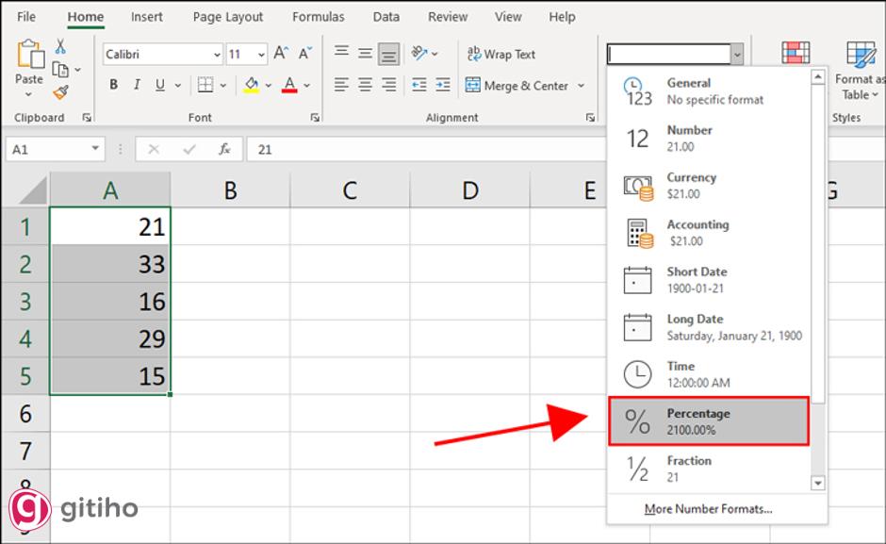Select the Number format option

[x=709, y=138]
